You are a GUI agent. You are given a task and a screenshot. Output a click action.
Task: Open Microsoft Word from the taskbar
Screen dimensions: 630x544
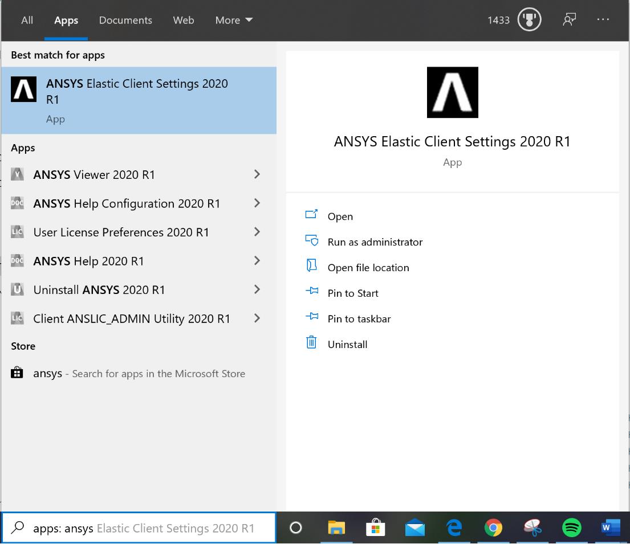(611, 527)
